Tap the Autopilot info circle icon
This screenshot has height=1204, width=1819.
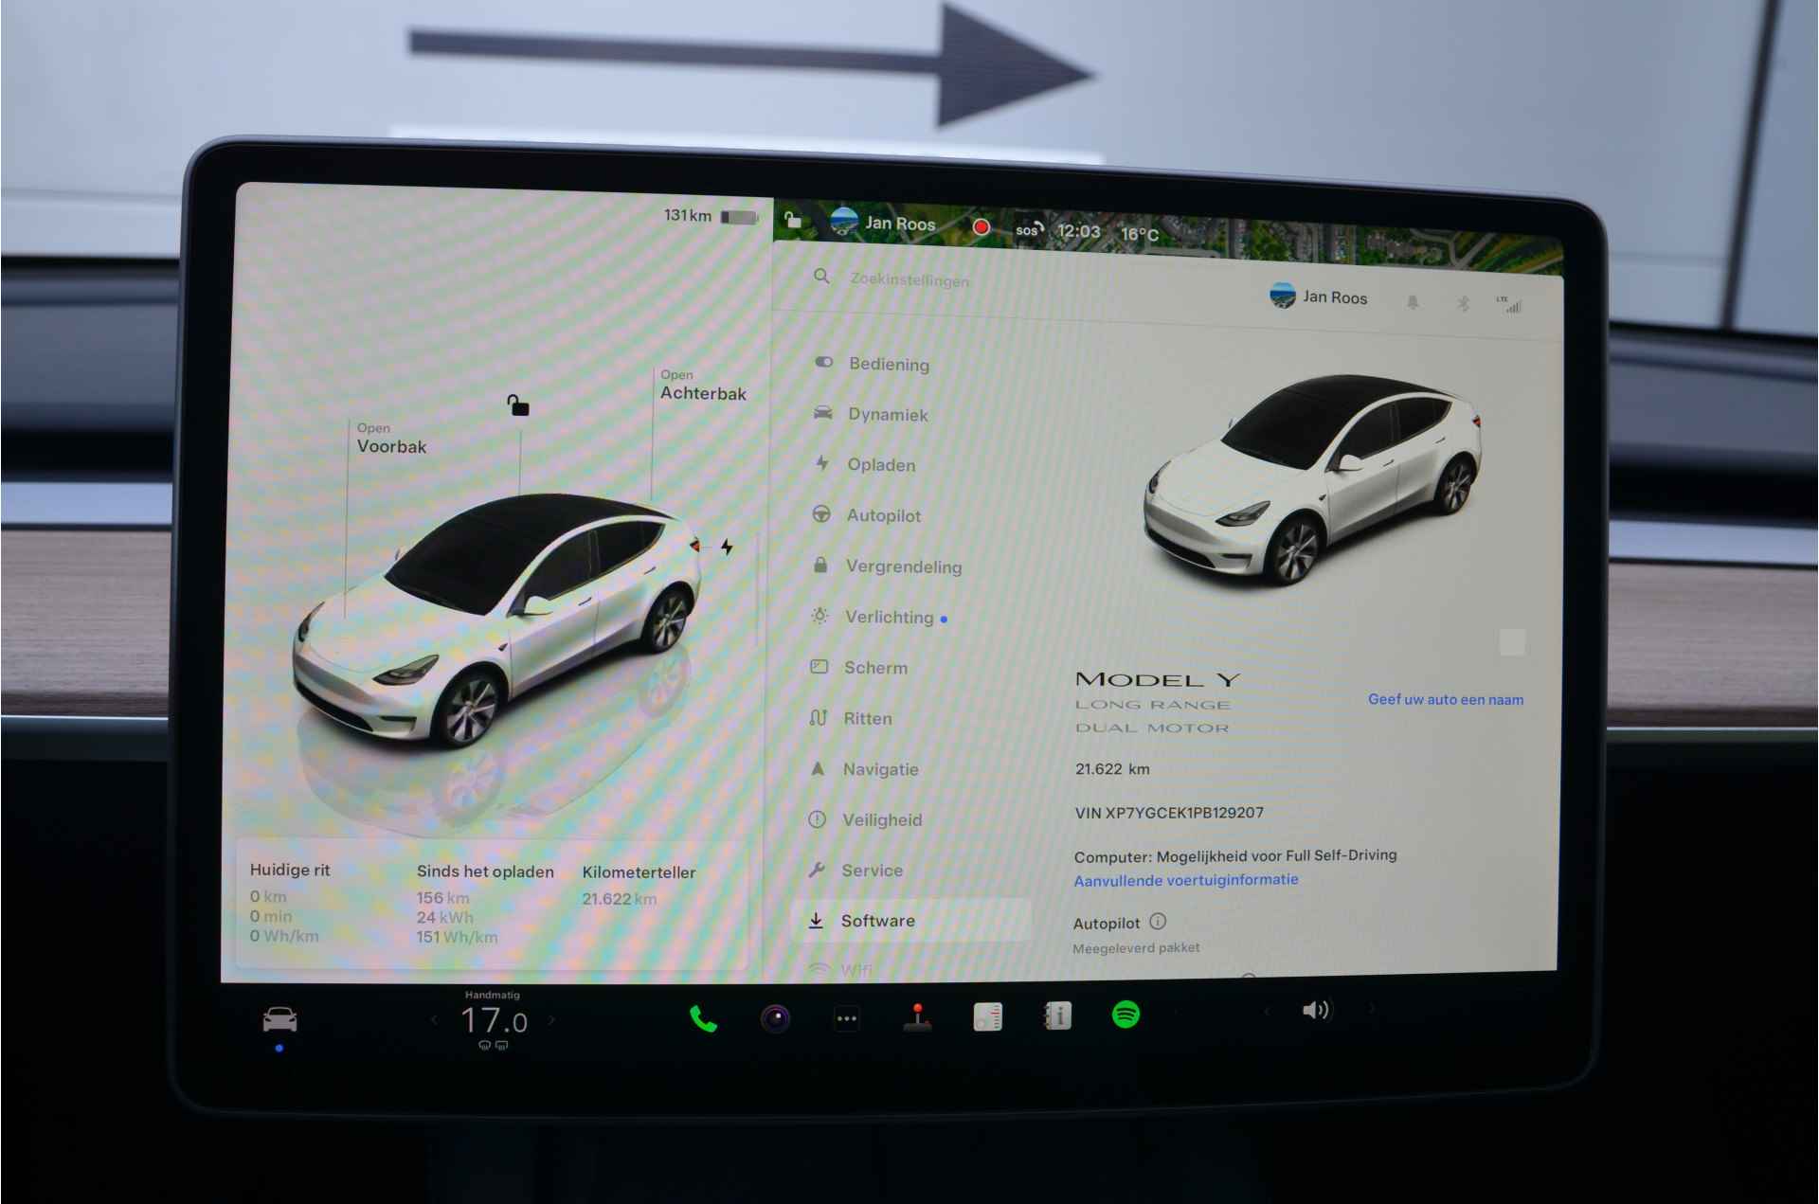(1158, 921)
